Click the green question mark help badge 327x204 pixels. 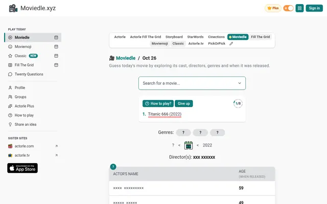pyautogui.click(x=113, y=167)
